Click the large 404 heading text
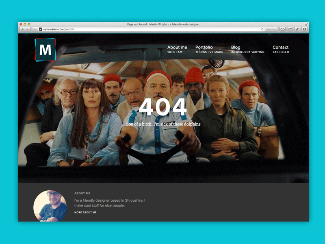Screen dimensions: 325x244 163,107
